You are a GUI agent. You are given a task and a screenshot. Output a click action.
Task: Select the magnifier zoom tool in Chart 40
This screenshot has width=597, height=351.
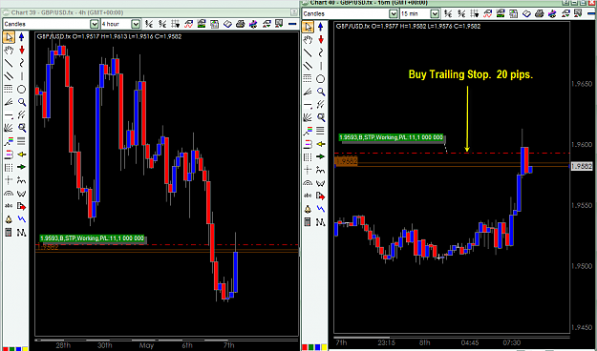(x=321, y=92)
